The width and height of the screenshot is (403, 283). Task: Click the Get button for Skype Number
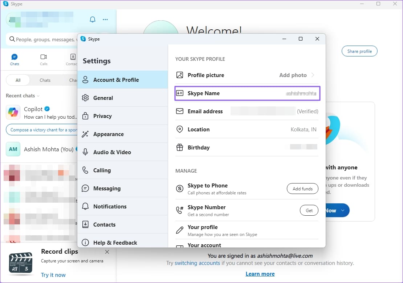(x=309, y=210)
